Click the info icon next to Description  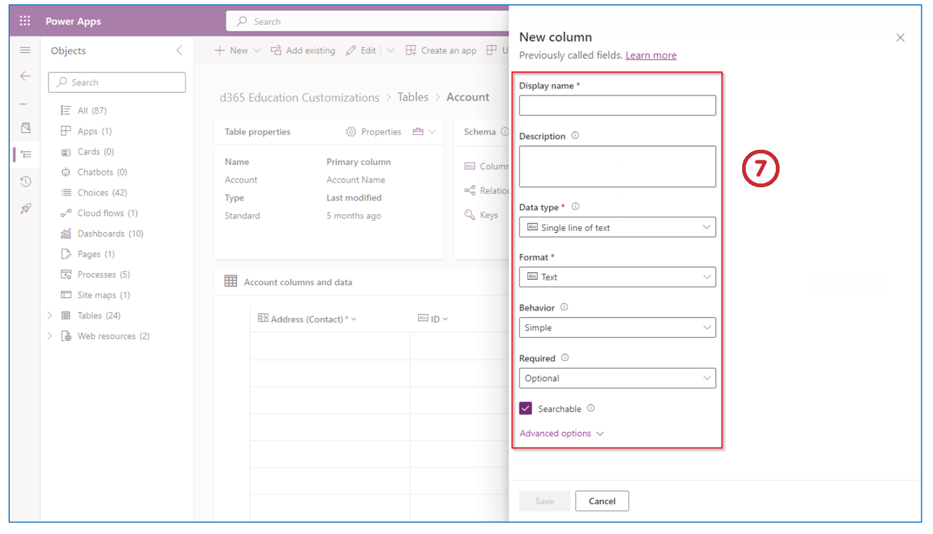(x=575, y=136)
